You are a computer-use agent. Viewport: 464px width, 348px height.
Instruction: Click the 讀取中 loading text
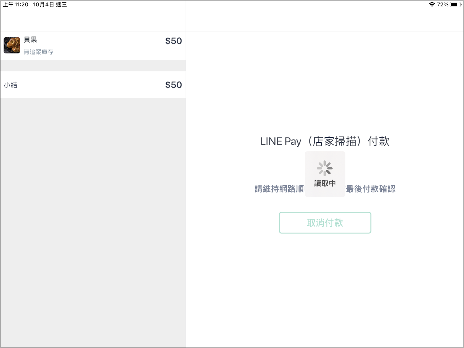325,183
